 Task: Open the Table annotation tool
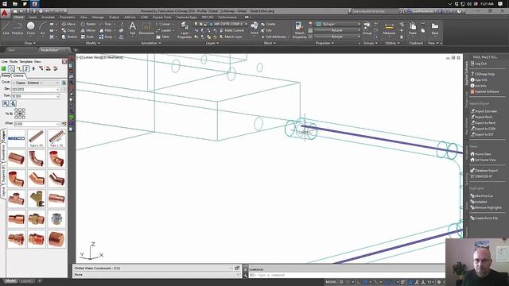tap(163, 37)
